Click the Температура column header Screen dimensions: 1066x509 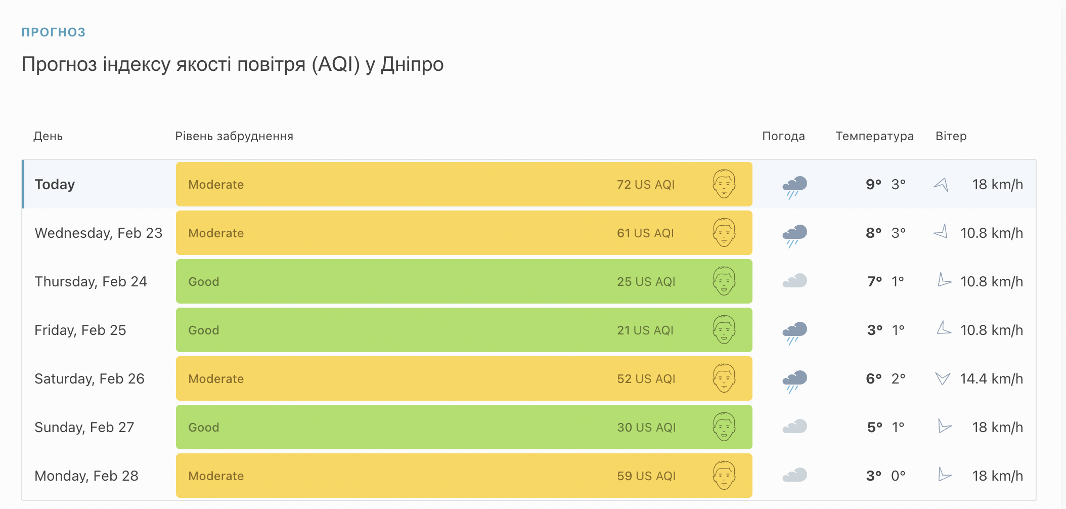pyautogui.click(x=874, y=136)
